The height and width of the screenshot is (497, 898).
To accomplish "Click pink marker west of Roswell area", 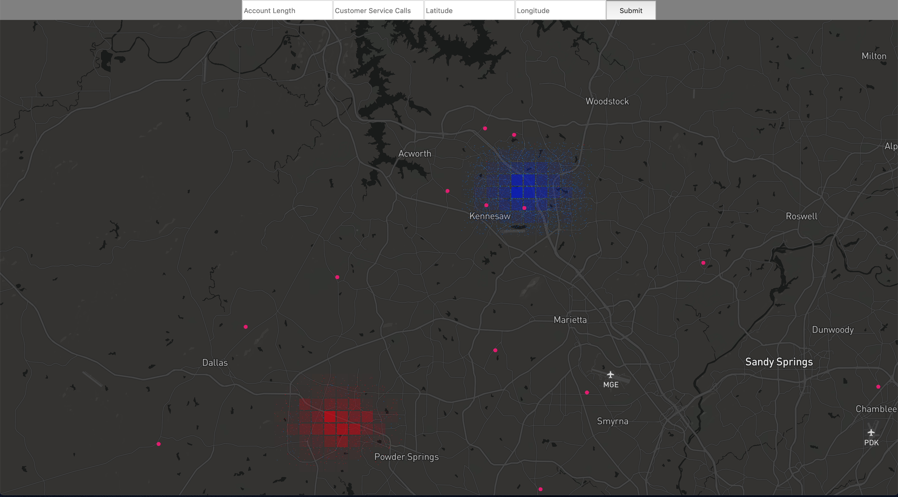I will (703, 263).
